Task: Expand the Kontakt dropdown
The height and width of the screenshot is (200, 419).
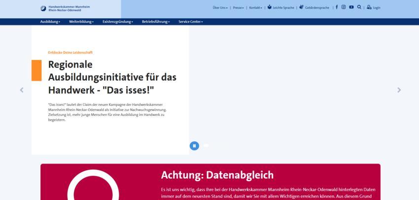Action: [255, 8]
